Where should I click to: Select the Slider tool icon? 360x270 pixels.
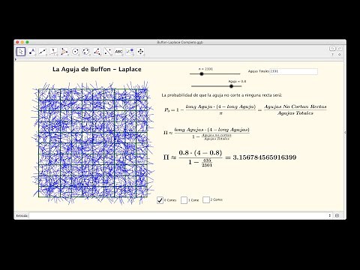pyautogui.click(x=130, y=52)
